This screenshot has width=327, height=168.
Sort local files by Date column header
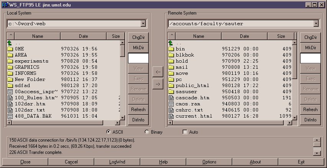coord(83,36)
